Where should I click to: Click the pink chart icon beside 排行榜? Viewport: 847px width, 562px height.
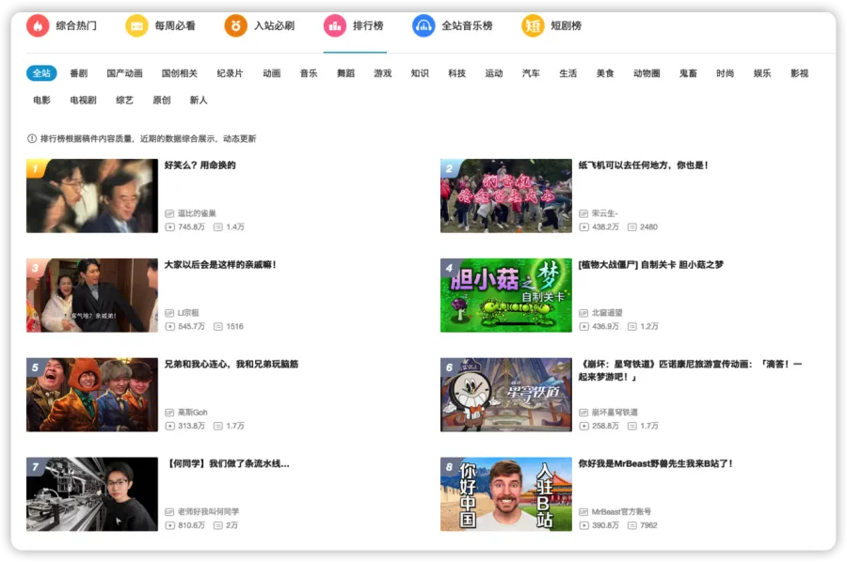pos(334,26)
